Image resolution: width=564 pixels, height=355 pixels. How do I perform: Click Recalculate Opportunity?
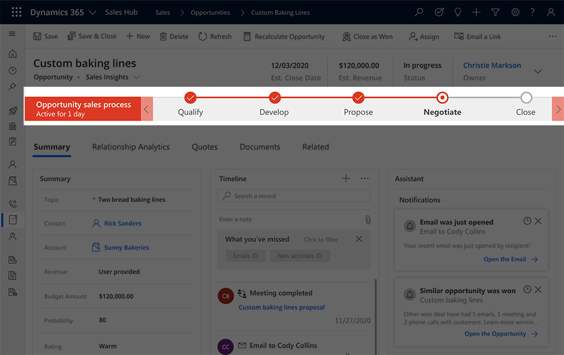pos(284,36)
